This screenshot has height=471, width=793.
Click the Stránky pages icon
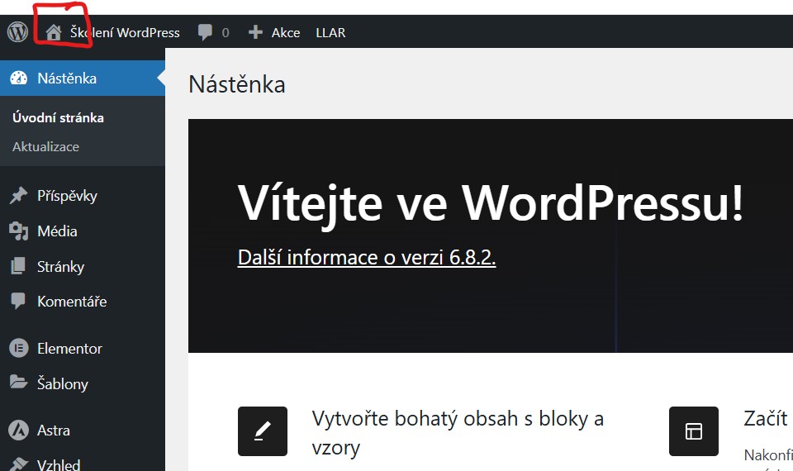(x=18, y=267)
